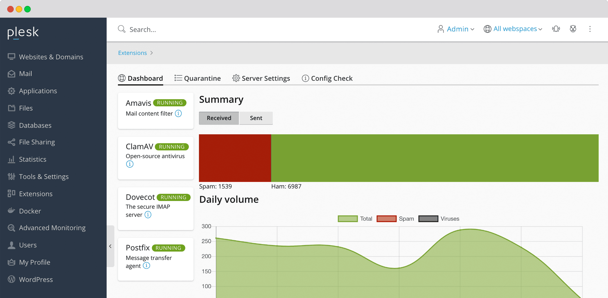Image resolution: width=608 pixels, height=298 pixels.
Task: Collapse the sidebar using the arrow handle
Action: 110,246
